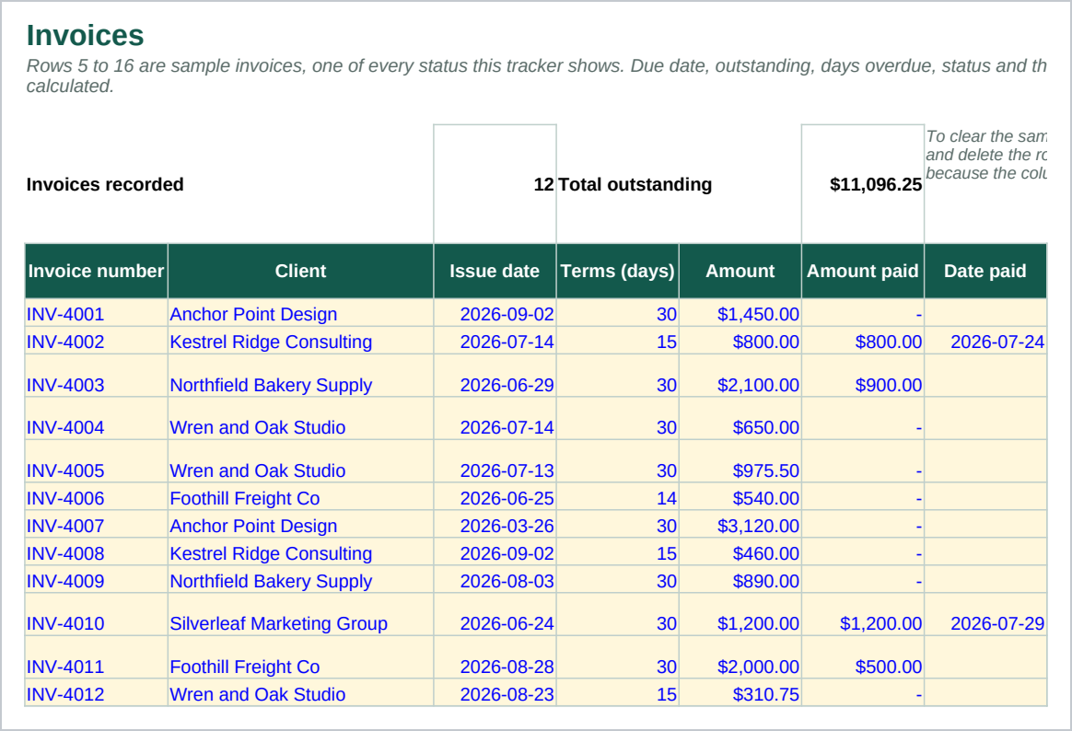Select amount $460.00

[x=740, y=552]
